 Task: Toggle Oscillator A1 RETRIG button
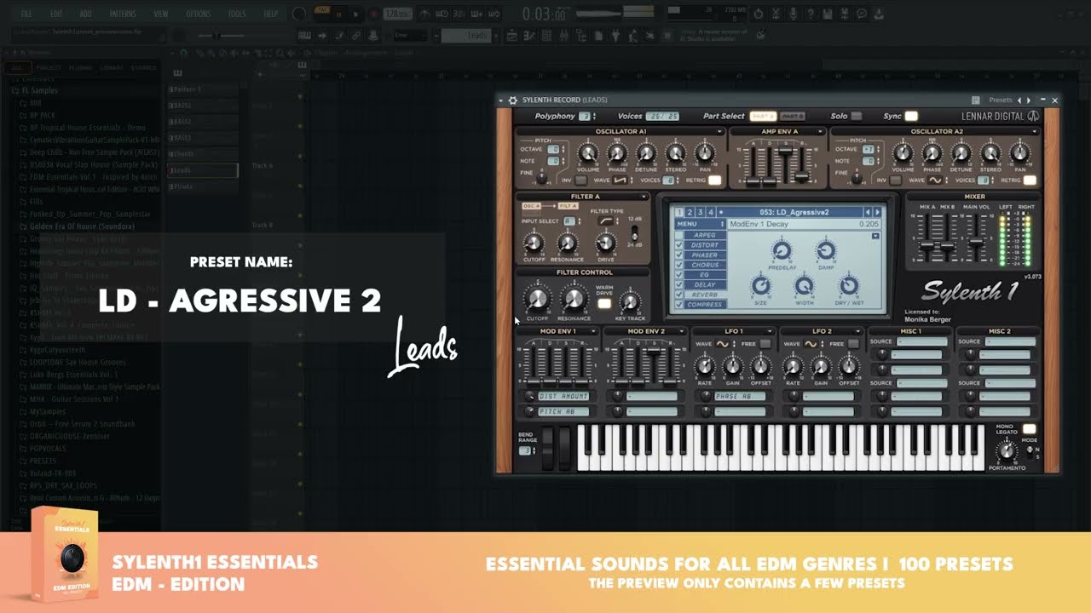(x=714, y=180)
